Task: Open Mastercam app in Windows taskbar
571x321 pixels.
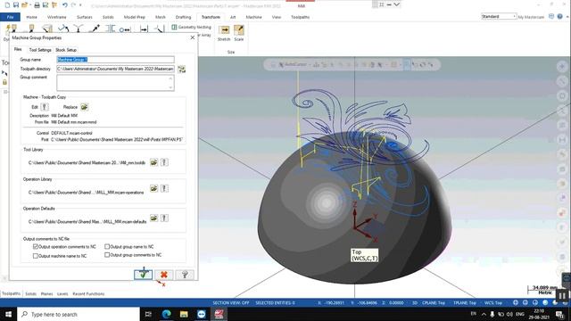Action: point(219,314)
